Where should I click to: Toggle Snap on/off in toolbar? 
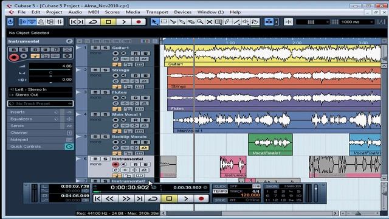click(x=288, y=22)
